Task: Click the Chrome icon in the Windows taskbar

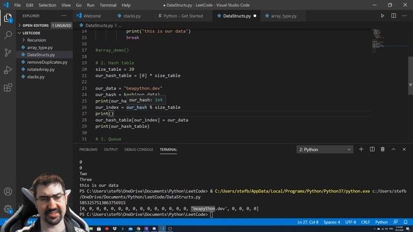Action: pyautogui.click(x=138, y=229)
